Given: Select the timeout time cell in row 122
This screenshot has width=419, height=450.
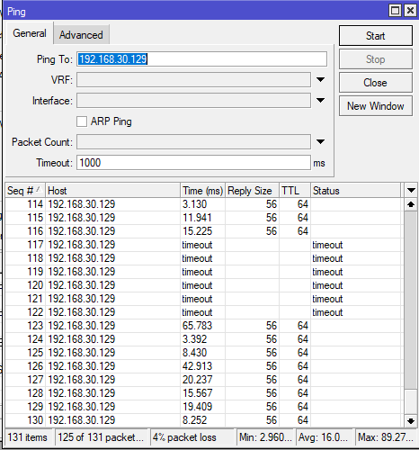Looking at the screenshot, I should pos(203,312).
